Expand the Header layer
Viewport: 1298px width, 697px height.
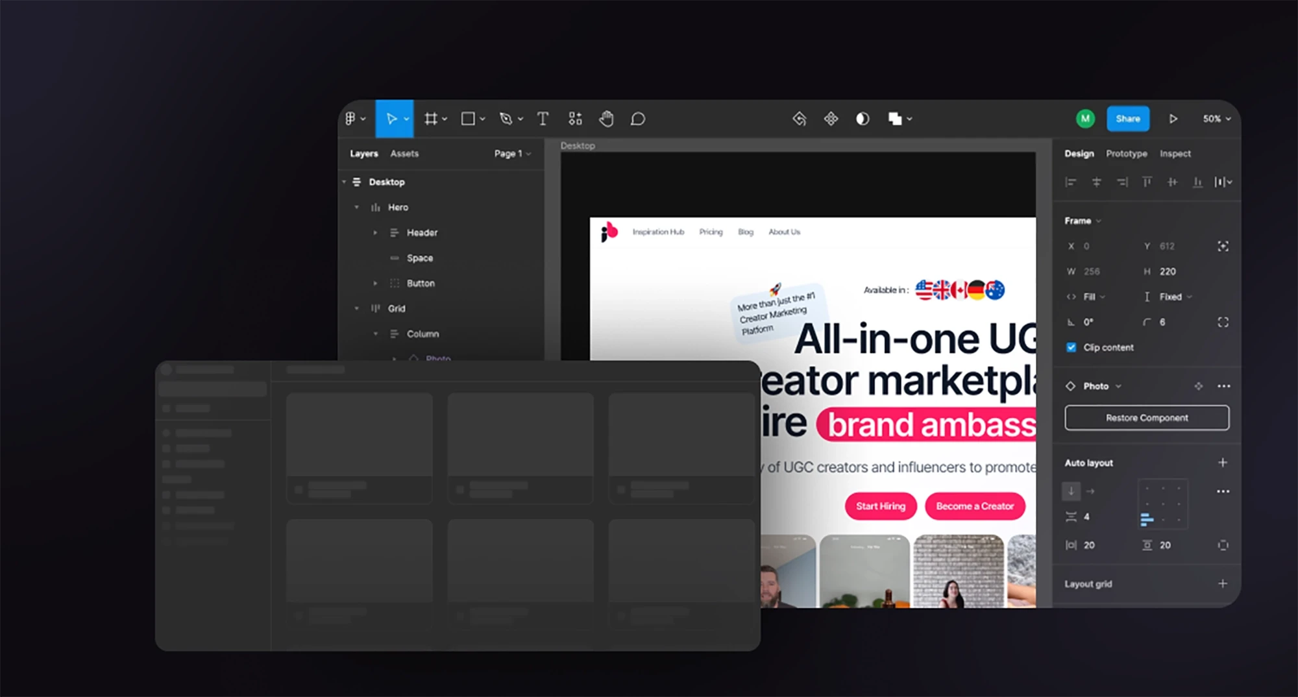(375, 233)
